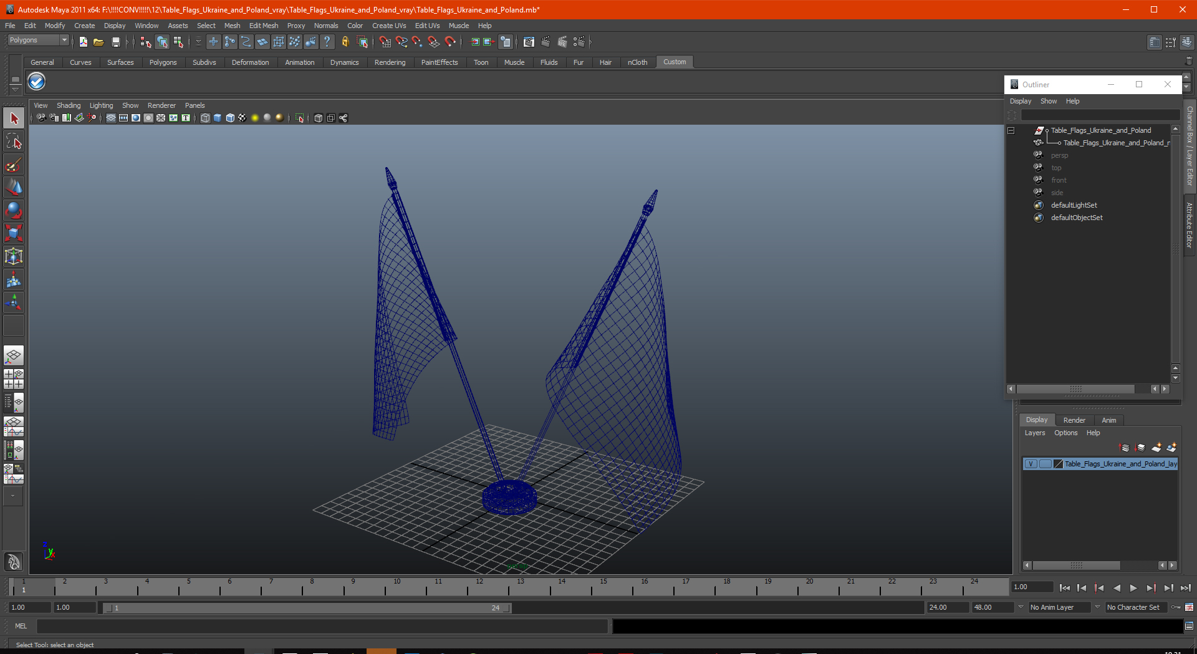Open Layers menu in layer editor
Screen dimensions: 1197x654
pyautogui.click(x=1035, y=433)
